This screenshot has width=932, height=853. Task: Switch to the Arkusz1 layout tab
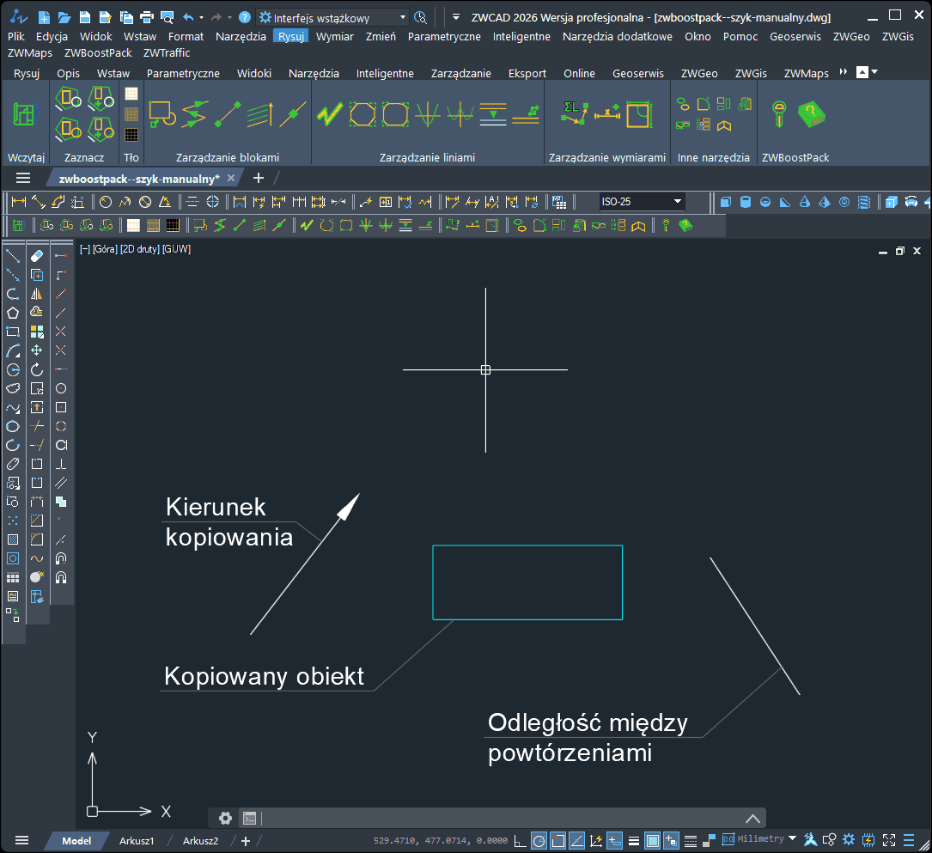137,841
